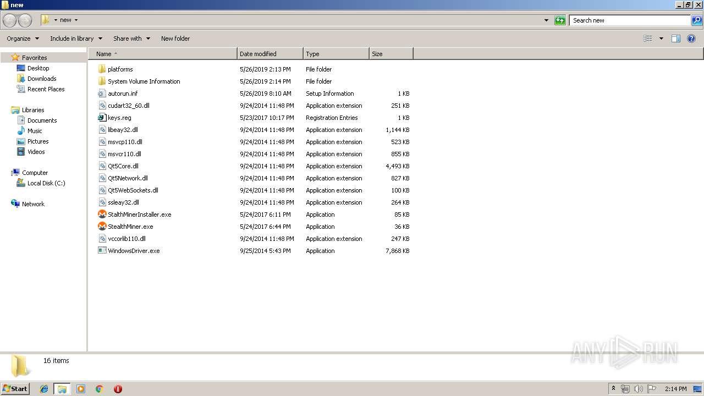
Task: Toggle the preview pane icon
Action: tap(676, 38)
